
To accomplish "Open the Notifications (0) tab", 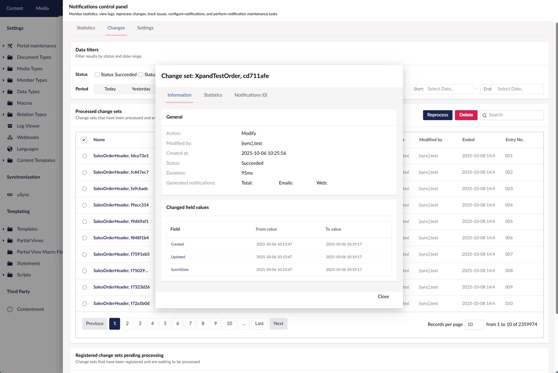I will coord(251,95).
